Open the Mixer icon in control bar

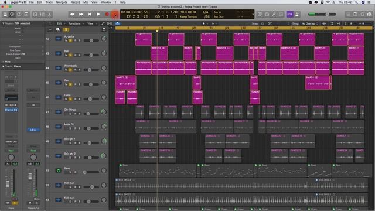coord(42,14)
